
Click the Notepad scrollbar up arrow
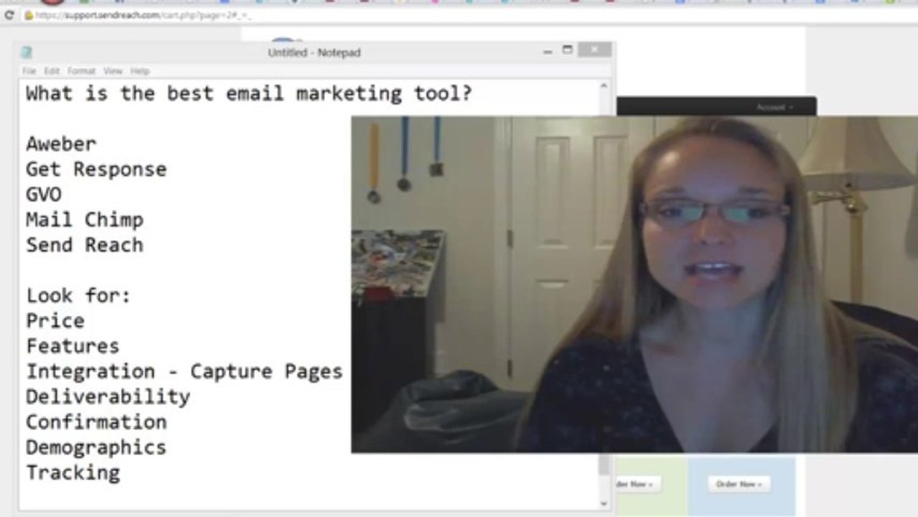(x=604, y=86)
